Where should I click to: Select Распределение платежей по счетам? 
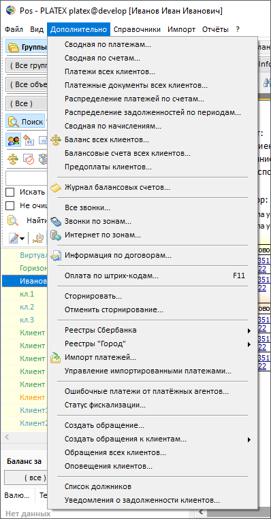153,99
